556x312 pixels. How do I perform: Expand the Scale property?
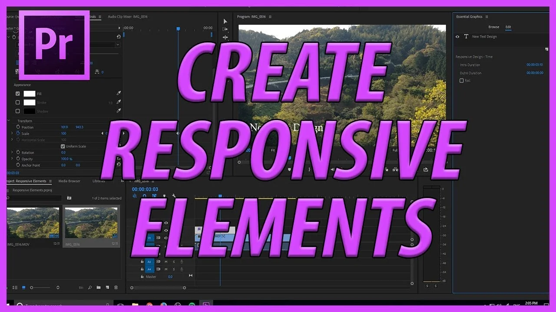[12, 133]
